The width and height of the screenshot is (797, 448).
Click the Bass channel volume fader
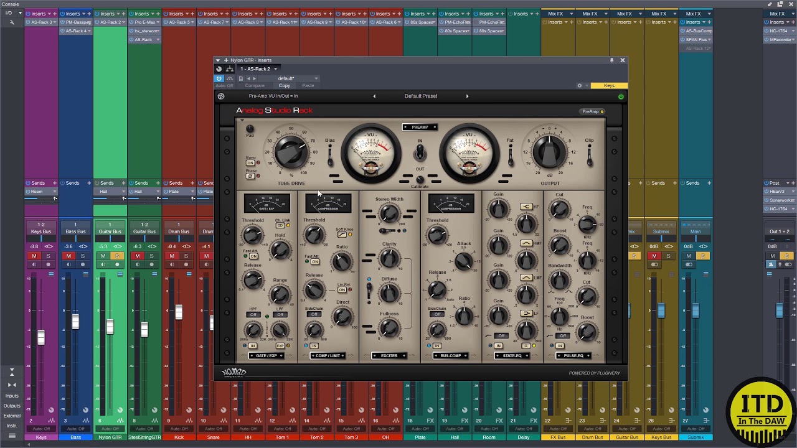pyautogui.click(x=75, y=322)
